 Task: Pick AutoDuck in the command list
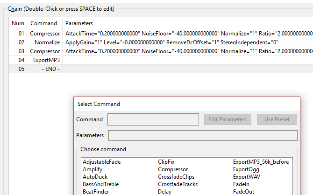95,177
